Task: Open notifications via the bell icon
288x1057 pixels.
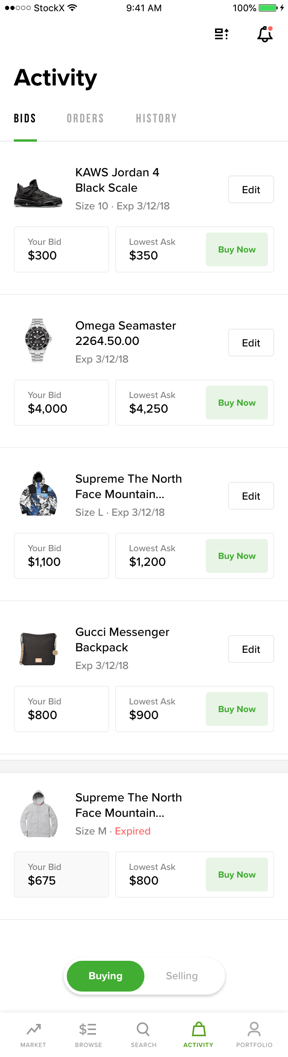Action: click(264, 35)
